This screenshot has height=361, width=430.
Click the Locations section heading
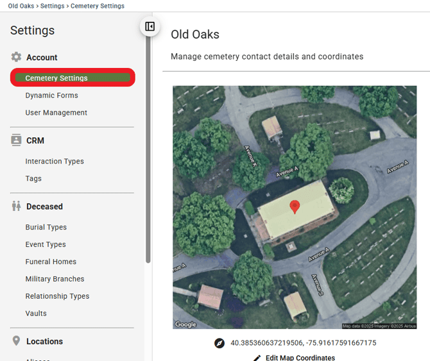click(x=44, y=341)
